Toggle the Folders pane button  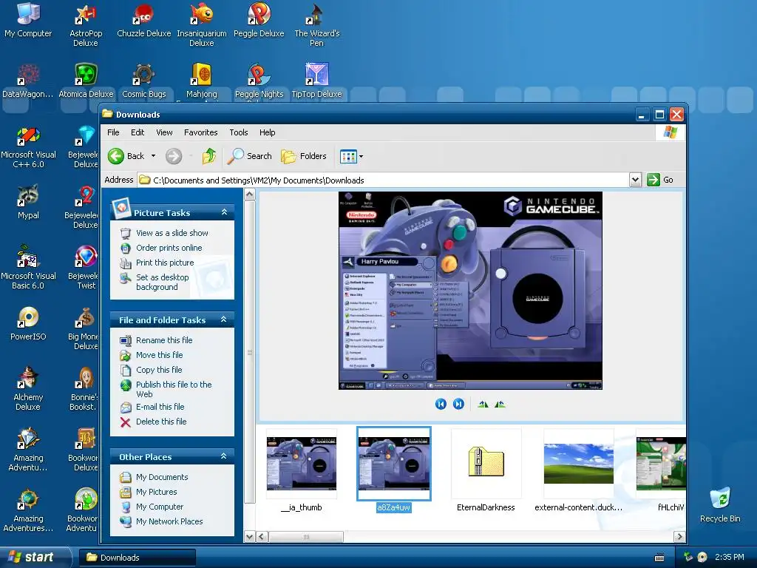point(304,156)
